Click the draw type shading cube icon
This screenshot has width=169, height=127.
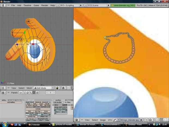click(x=57, y=88)
